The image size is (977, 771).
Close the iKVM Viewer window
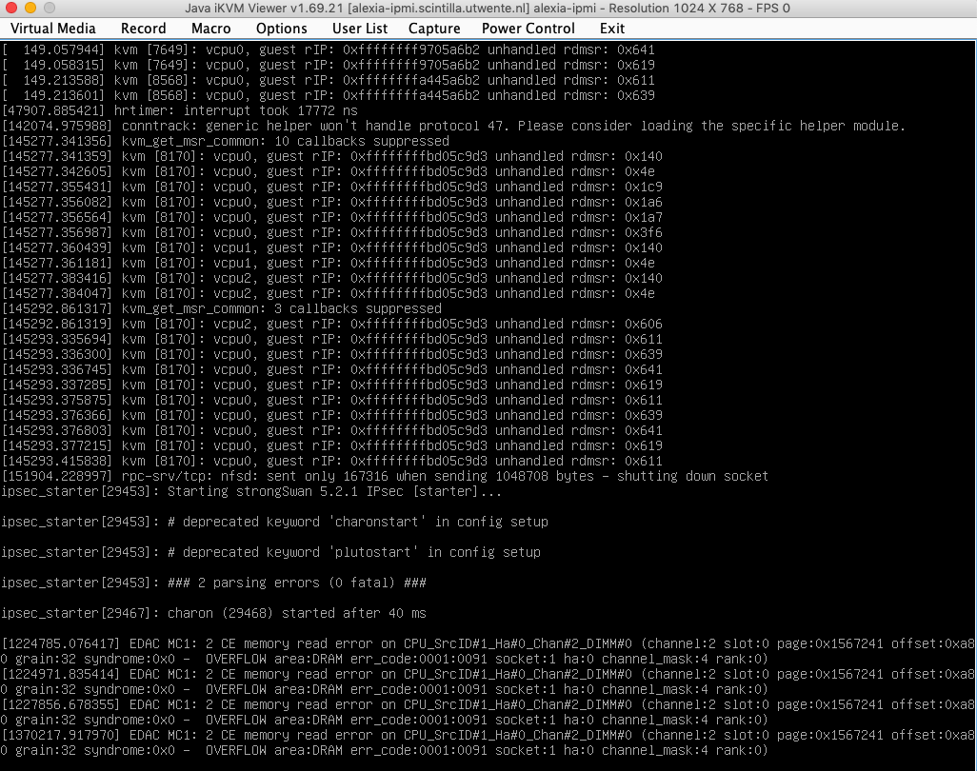12,9
